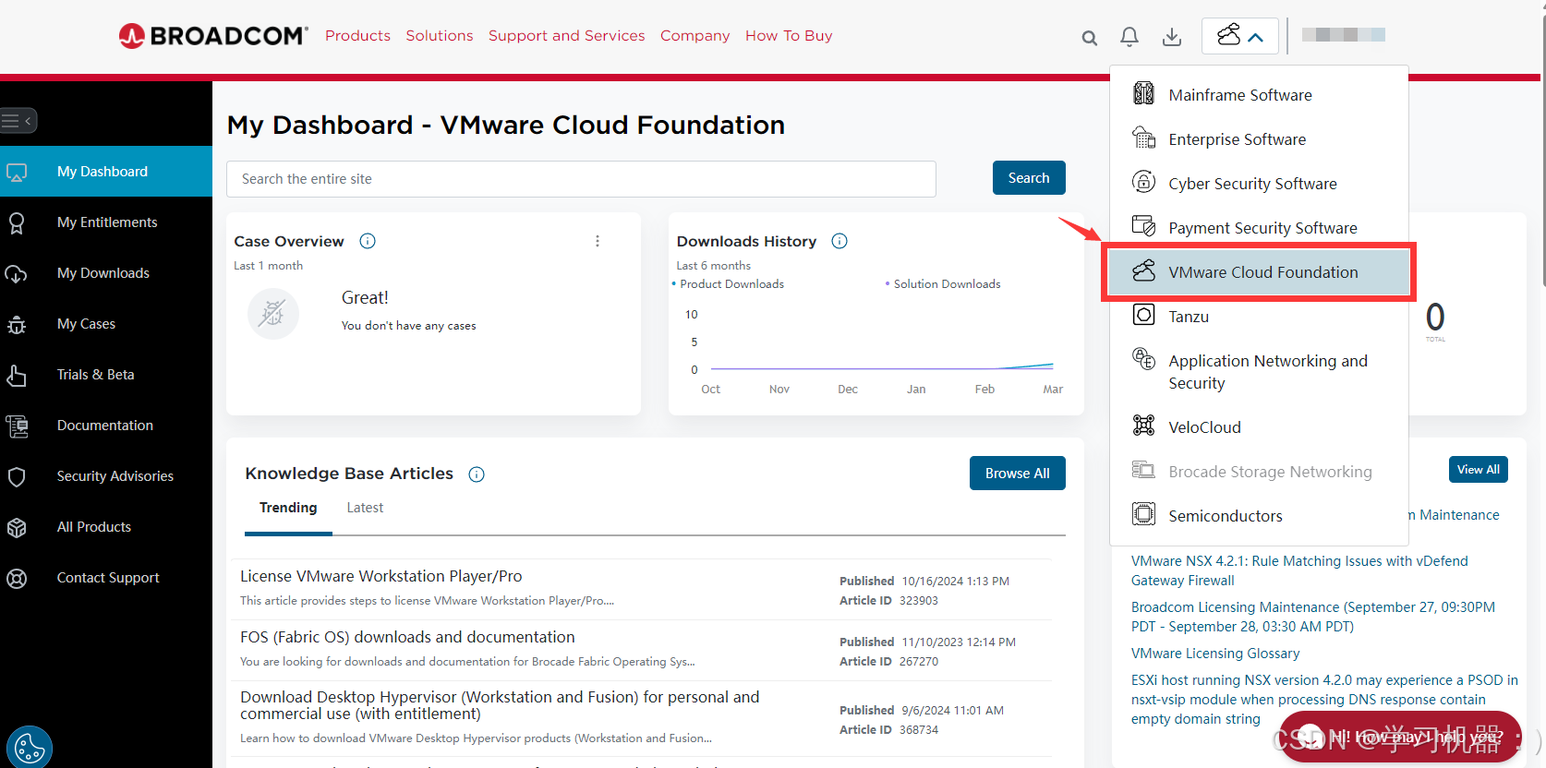The width and height of the screenshot is (1546, 768).
Task: Click the header download tray icon
Action: [1172, 37]
